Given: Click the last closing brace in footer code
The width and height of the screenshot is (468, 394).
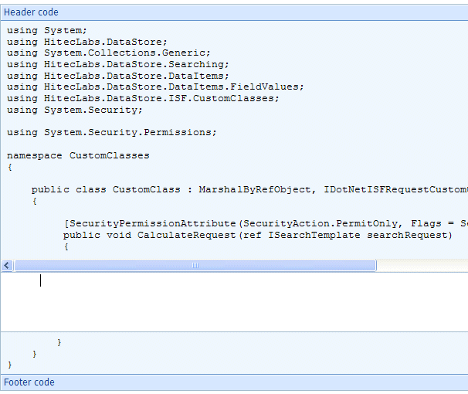Looking at the screenshot, I should 10,364.
